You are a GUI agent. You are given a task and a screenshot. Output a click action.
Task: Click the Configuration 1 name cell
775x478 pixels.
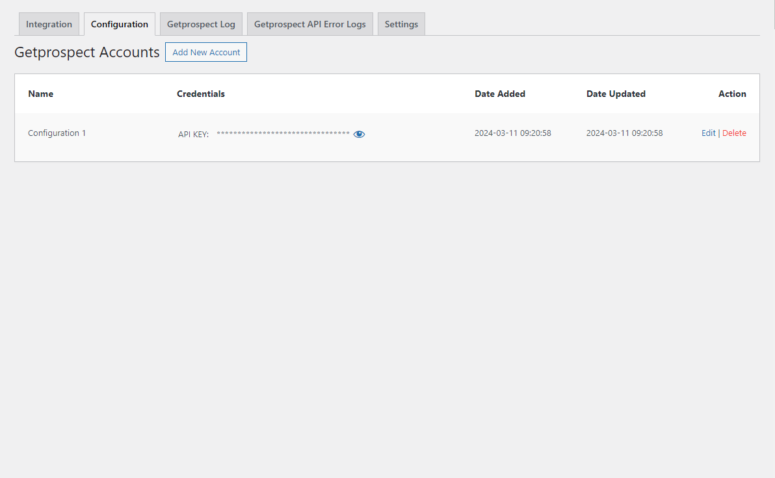point(57,133)
